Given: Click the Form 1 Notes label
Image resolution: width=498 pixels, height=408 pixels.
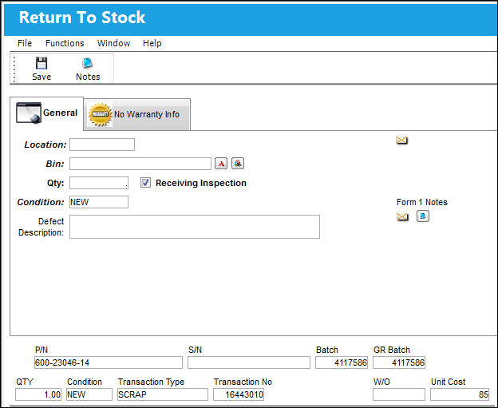Looking at the screenshot, I should (421, 202).
